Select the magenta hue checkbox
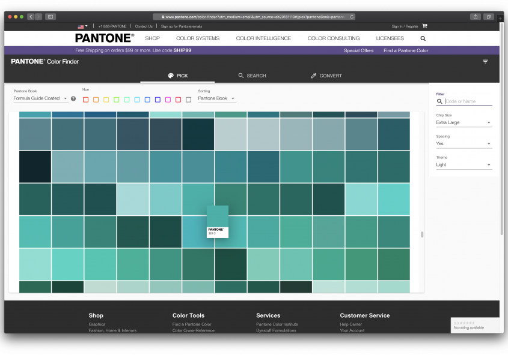 click(x=168, y=100)
